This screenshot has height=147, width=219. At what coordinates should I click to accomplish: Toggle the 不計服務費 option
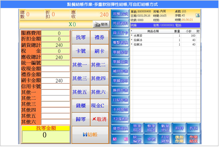(120, 119)
